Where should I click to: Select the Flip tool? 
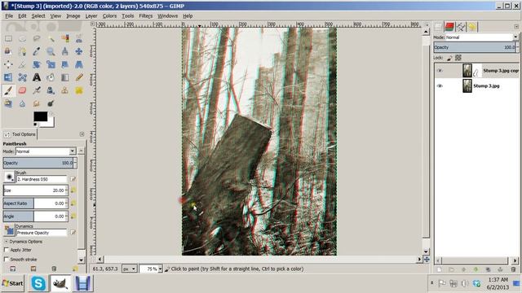8,77
